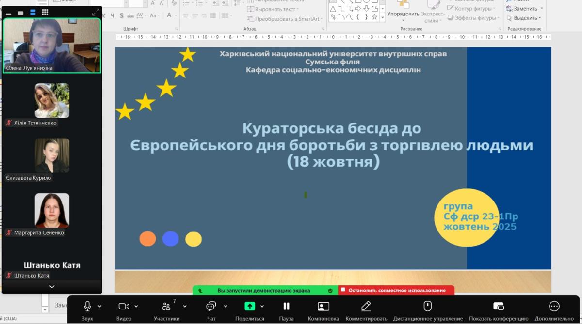Viewport: 582px width, 324px height.
Task: Expand the Упорядочить dropdown in ribbon
Action: click(x=403, y=14)
